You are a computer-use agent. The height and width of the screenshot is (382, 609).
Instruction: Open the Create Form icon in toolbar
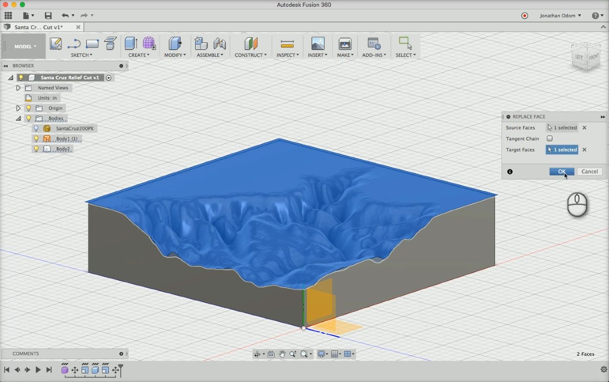pos(149,44)
